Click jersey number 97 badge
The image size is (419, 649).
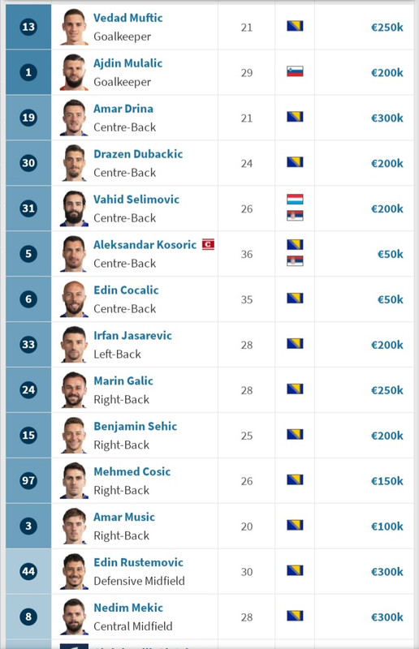coord(28,480)
